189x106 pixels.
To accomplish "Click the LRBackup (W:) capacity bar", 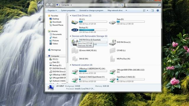I will (93, 71).
